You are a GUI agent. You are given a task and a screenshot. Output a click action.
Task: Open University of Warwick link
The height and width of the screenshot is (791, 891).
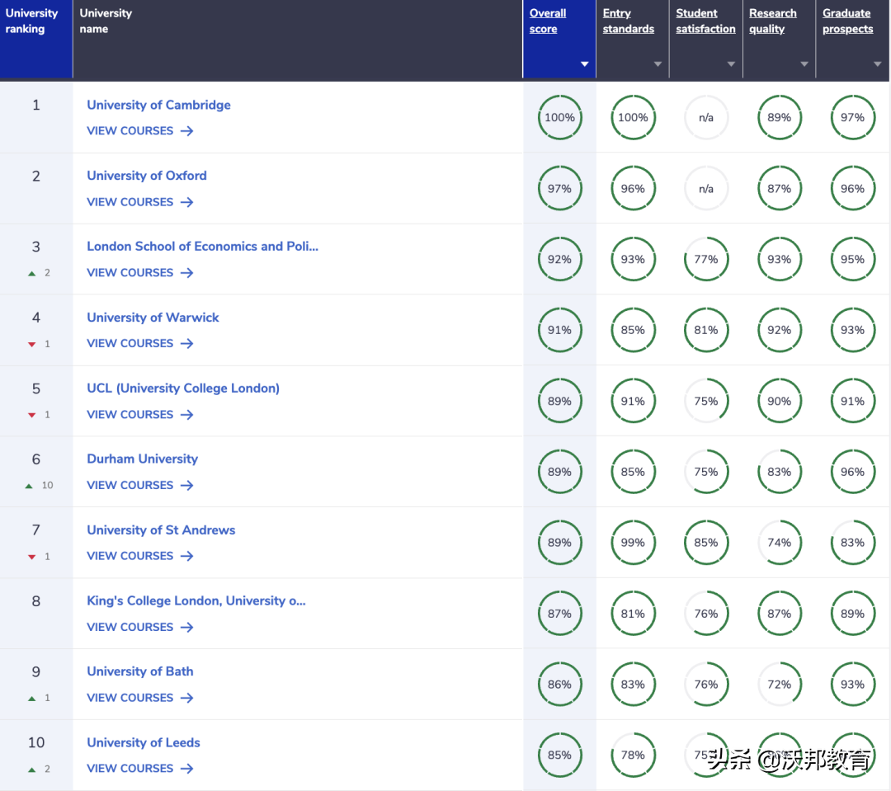153,318
